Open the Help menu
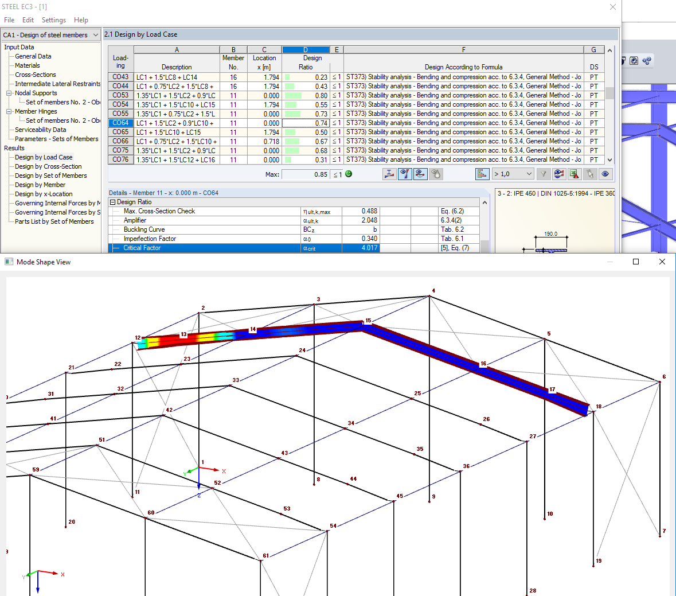Image resolution: width=676 pixels, height=596 pixels. tap(81, 20)
